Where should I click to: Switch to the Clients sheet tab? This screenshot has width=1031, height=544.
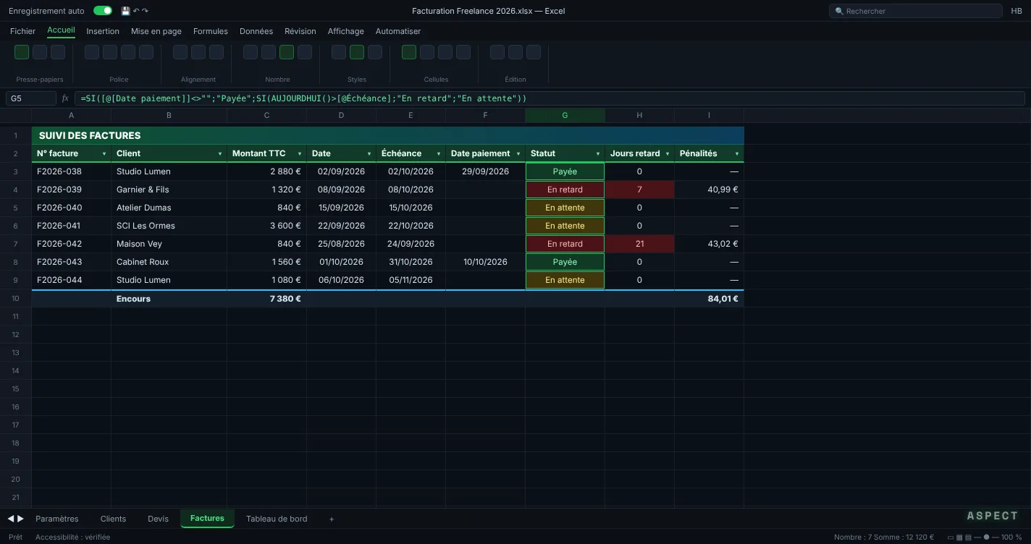point(113,519)
